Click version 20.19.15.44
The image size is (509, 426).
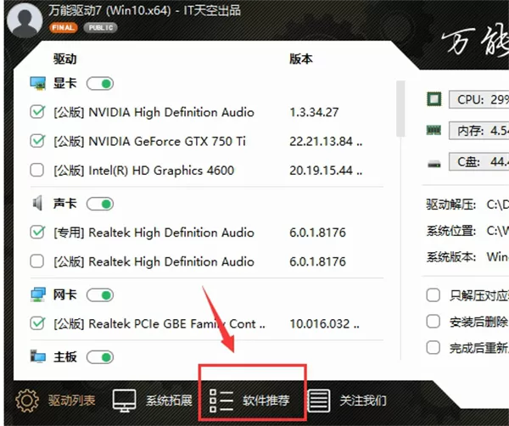(x=326, y=171)
